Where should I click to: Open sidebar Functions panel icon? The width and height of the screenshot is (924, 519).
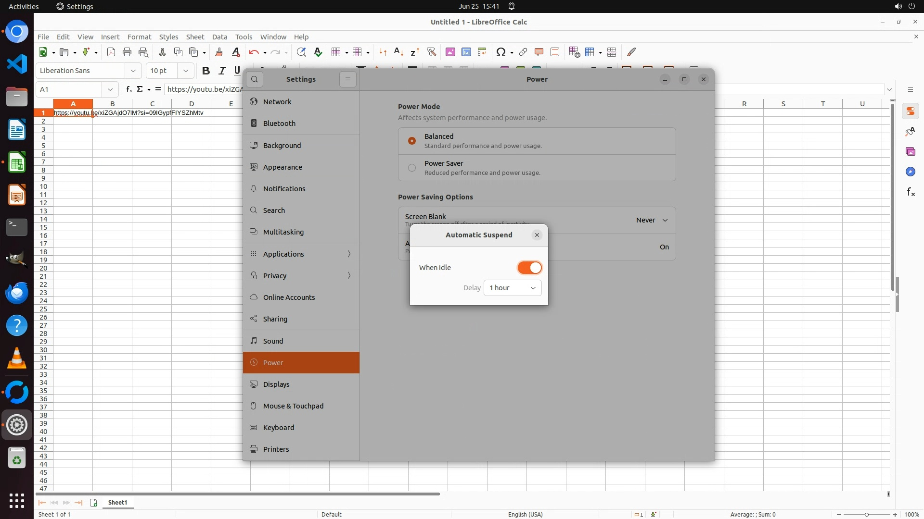coord(911,192)
